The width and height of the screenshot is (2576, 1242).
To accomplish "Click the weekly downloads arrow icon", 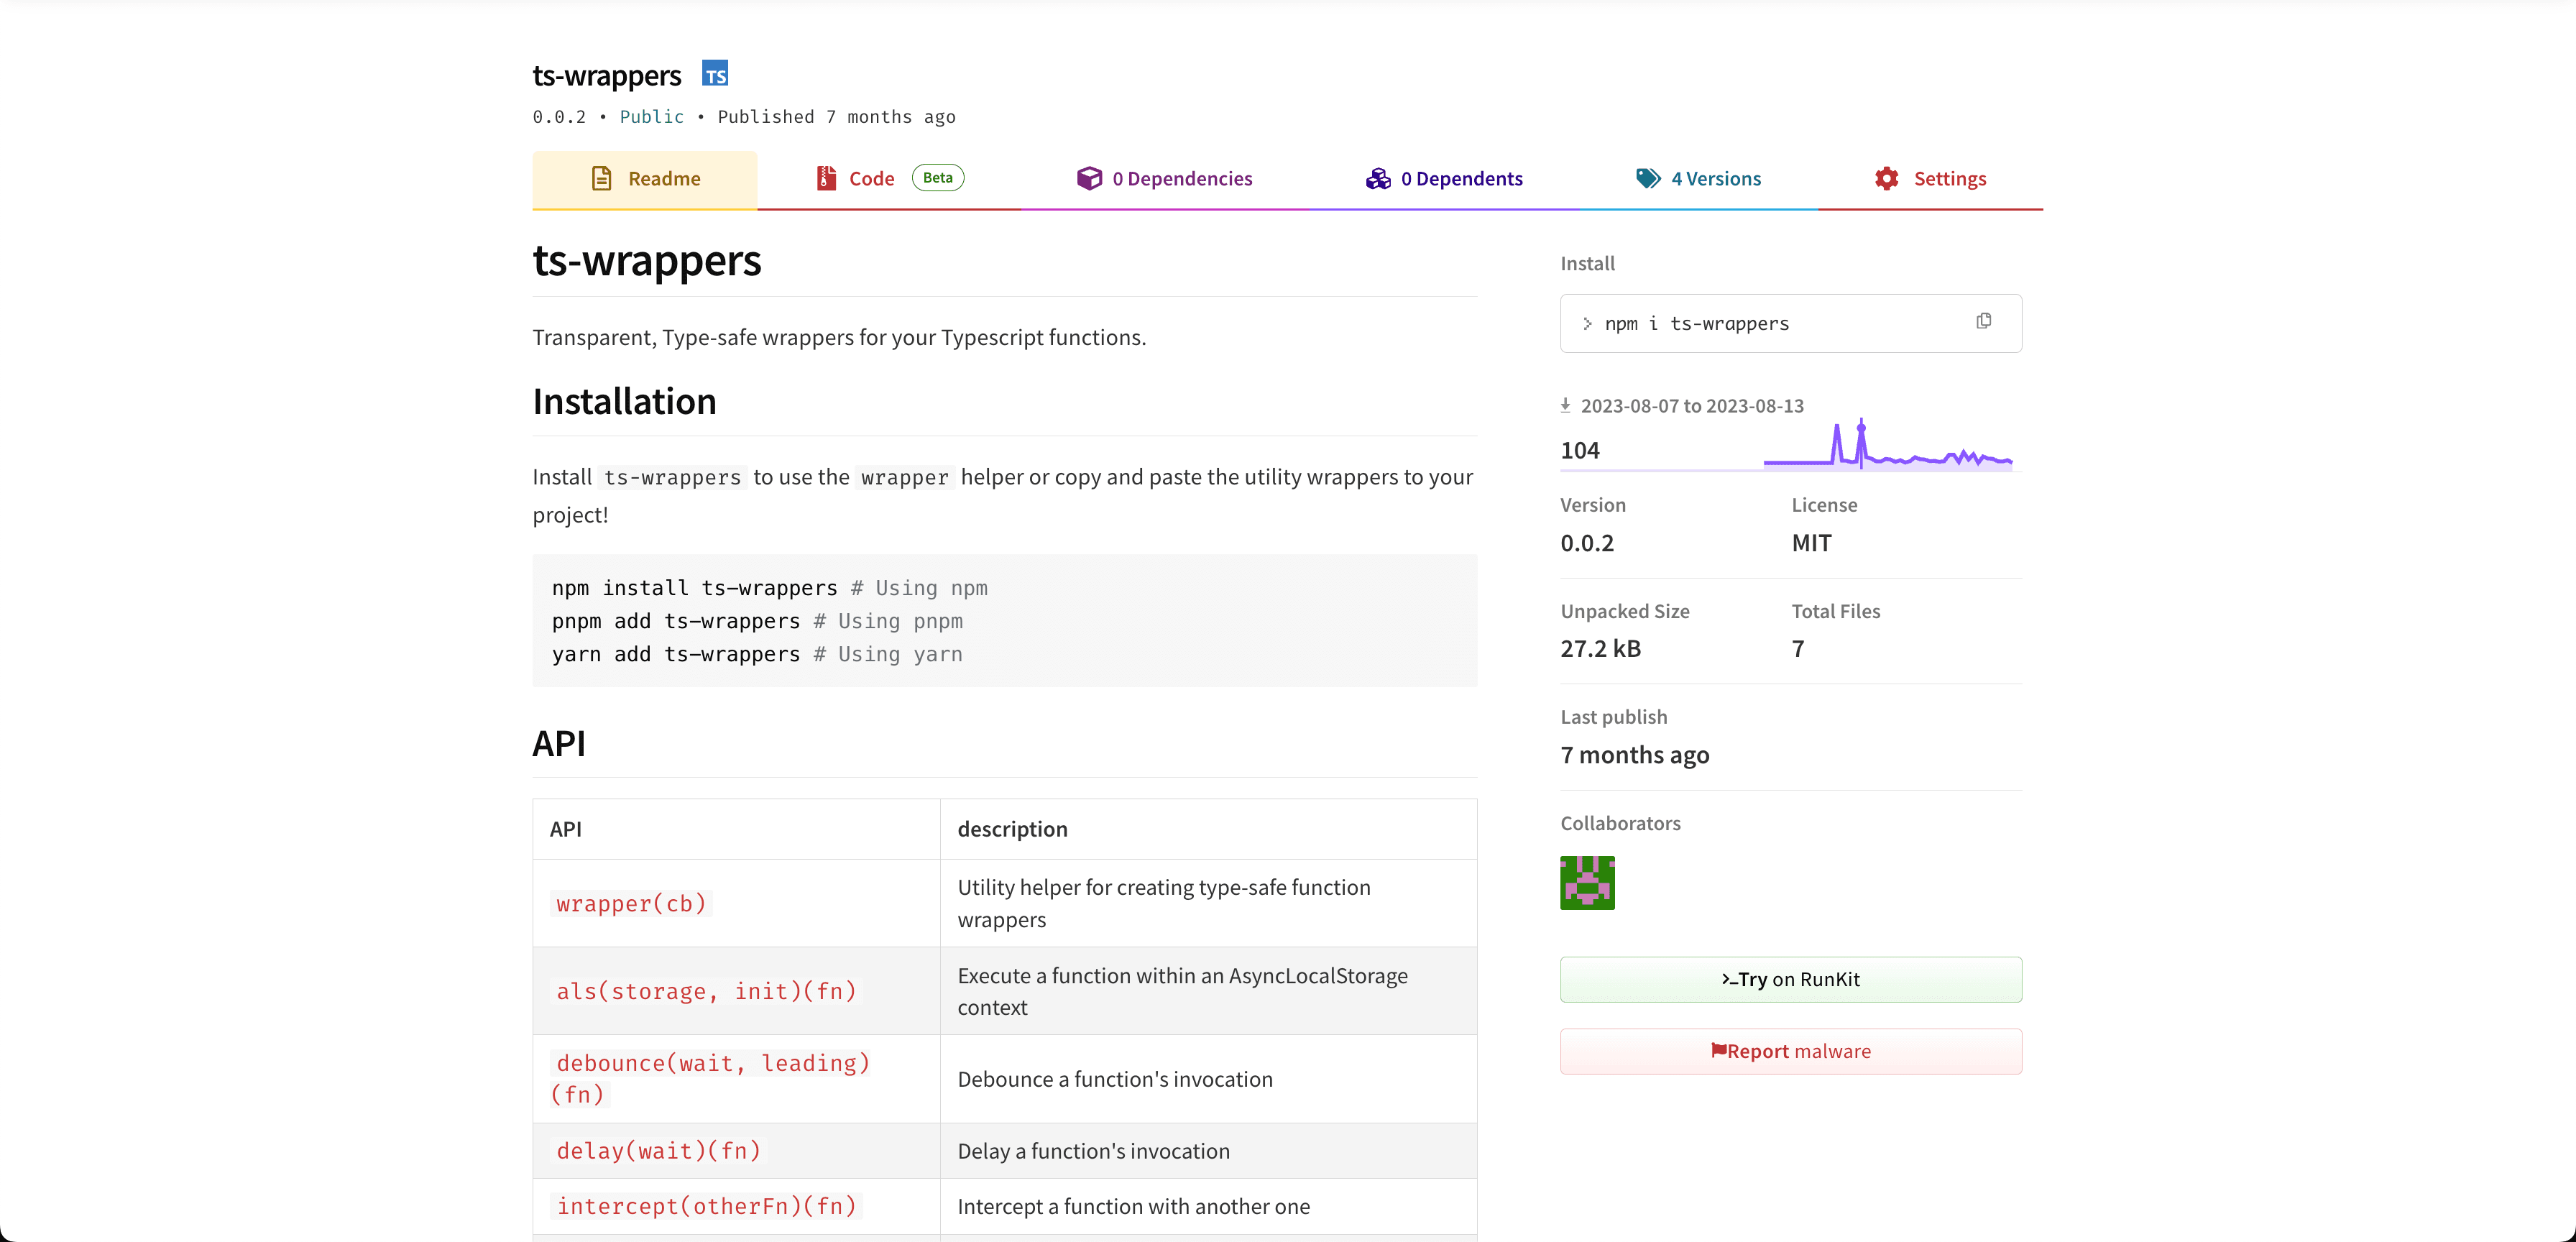I will (x=1566, y=405).
